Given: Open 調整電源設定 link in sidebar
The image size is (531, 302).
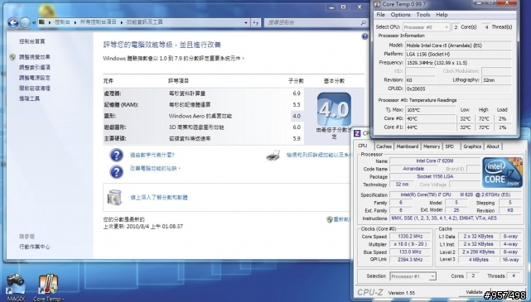Looking at the screenshot, I should point(35,78).
